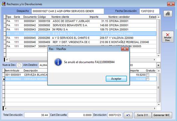Screen dimensions: 177x121
Task: Click the Nombre cliente column header
Action: [x=60, y=17]
